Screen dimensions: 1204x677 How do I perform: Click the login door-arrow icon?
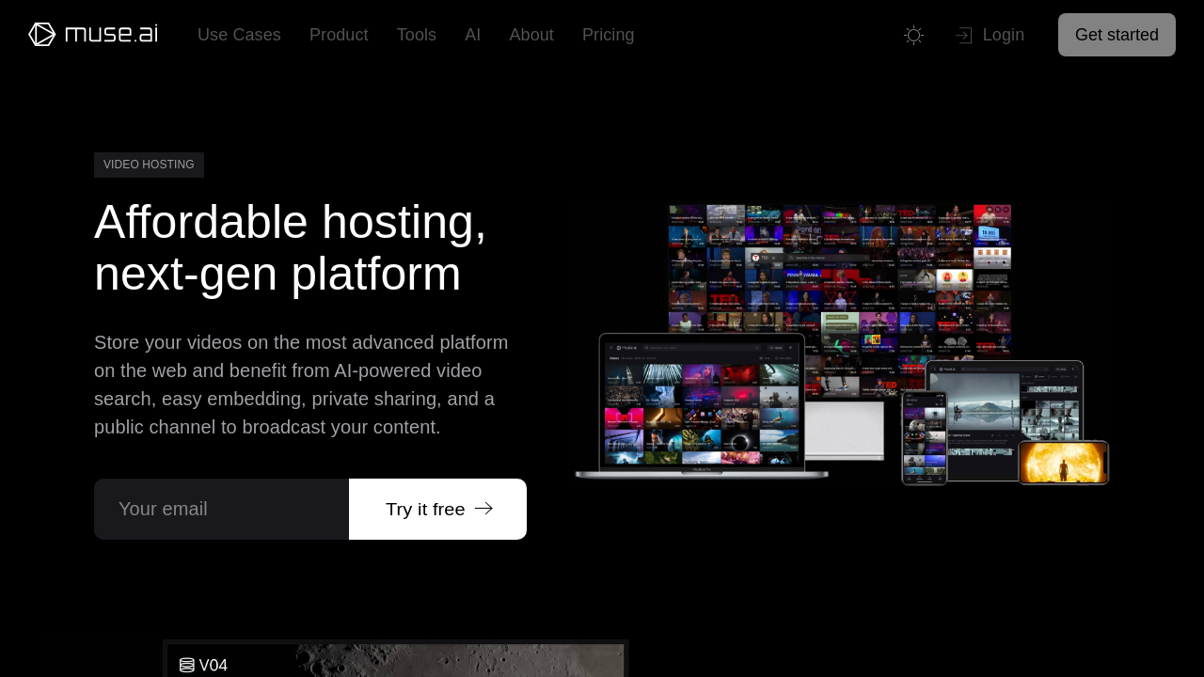click(963, 36)
